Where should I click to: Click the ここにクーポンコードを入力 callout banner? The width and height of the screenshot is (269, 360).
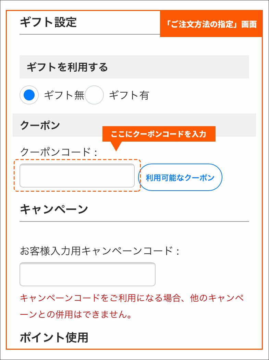pyautogui.click(x=159, y=134)
